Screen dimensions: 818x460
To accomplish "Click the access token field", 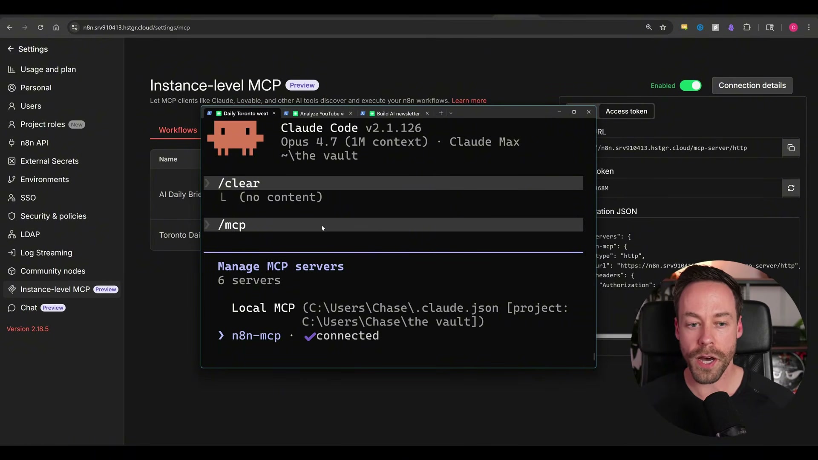I will 689,188.
